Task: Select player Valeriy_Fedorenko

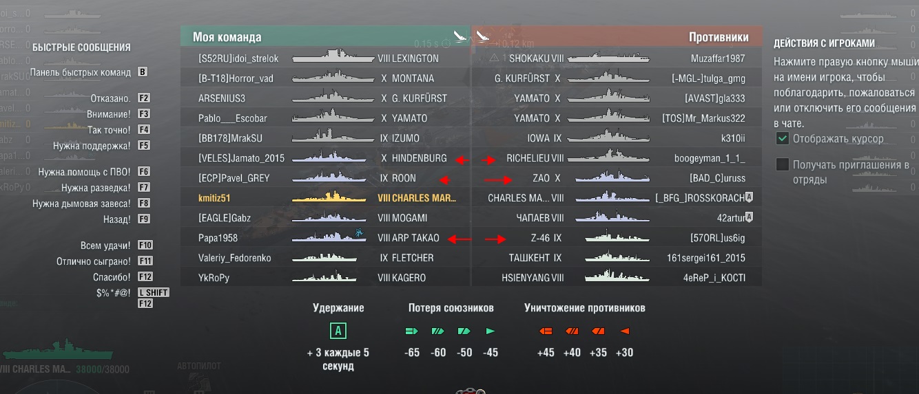Action: coord(234,258)
